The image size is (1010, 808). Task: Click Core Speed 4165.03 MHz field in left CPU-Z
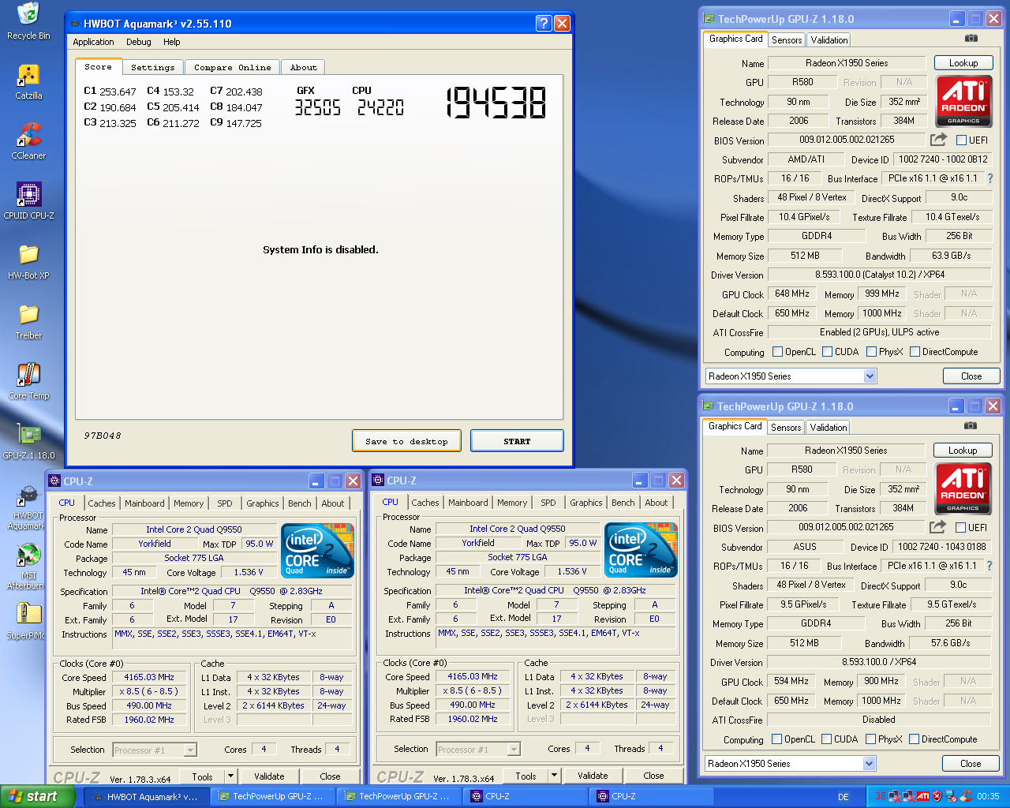[149, 677]
